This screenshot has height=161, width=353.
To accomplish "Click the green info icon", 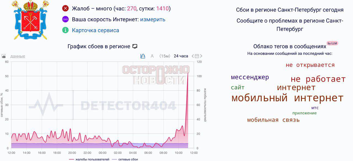I will tap(65, 30).
